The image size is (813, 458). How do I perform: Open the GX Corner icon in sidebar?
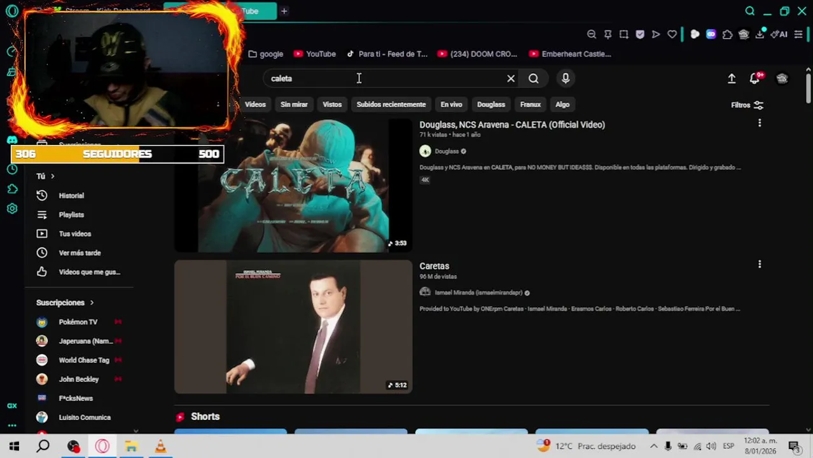(x=12, y=406)
